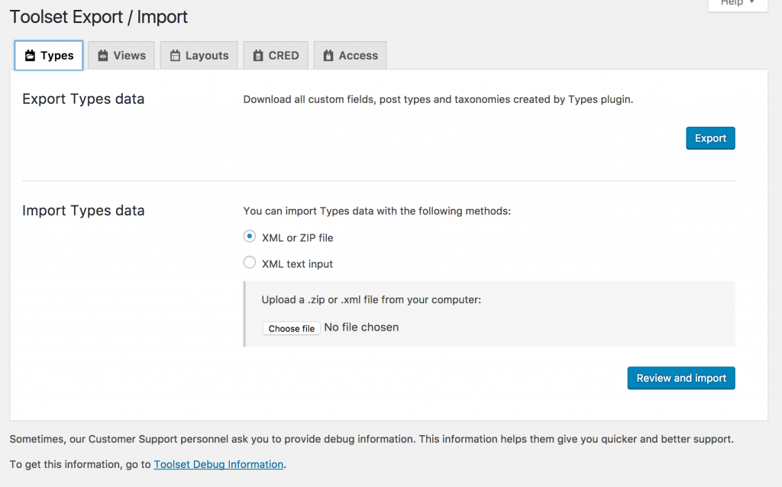The height and width of the screenshot is (487, 782).
Task: Open the Toolset Debug Information link
Action: (218, 464)
